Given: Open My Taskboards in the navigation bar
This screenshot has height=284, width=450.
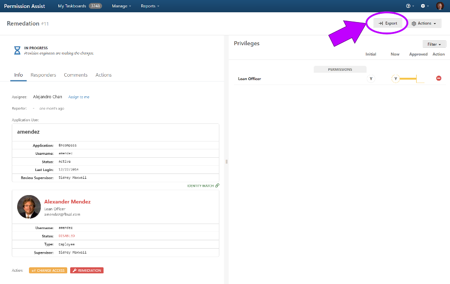Looking at the screenshot, I should pos(79,6).
